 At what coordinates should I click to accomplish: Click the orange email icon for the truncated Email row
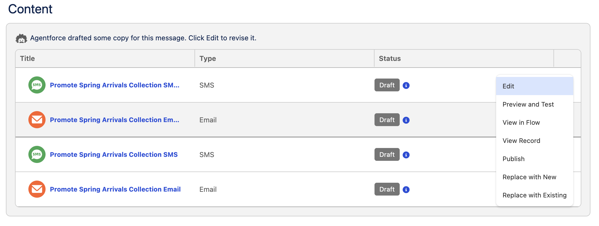(x=37, y=120)
